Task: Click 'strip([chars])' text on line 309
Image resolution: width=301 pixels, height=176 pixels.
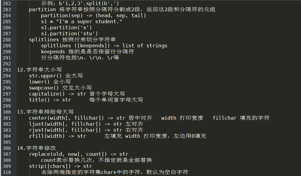Action: (x=50, y=166)
